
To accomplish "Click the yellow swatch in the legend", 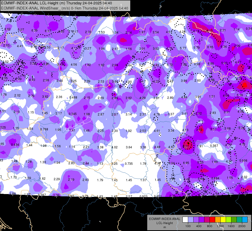I will click(x=223, y=220).
